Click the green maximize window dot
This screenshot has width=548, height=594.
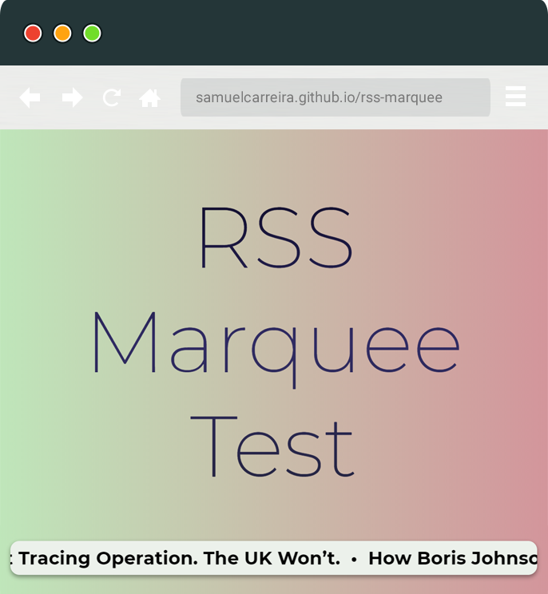tap(92, 34)
